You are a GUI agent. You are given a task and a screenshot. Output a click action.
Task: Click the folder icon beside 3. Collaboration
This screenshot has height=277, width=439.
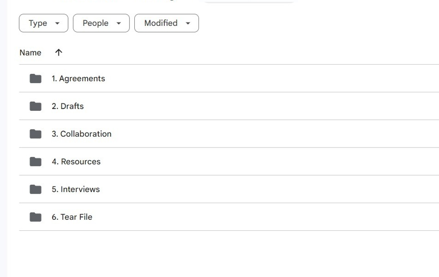pos(36,134)
